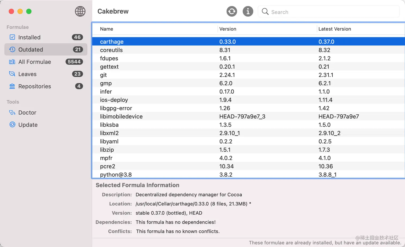
Task: Click the All Formulae books icon
Action: pyautogui.click(x=12, y=62)
